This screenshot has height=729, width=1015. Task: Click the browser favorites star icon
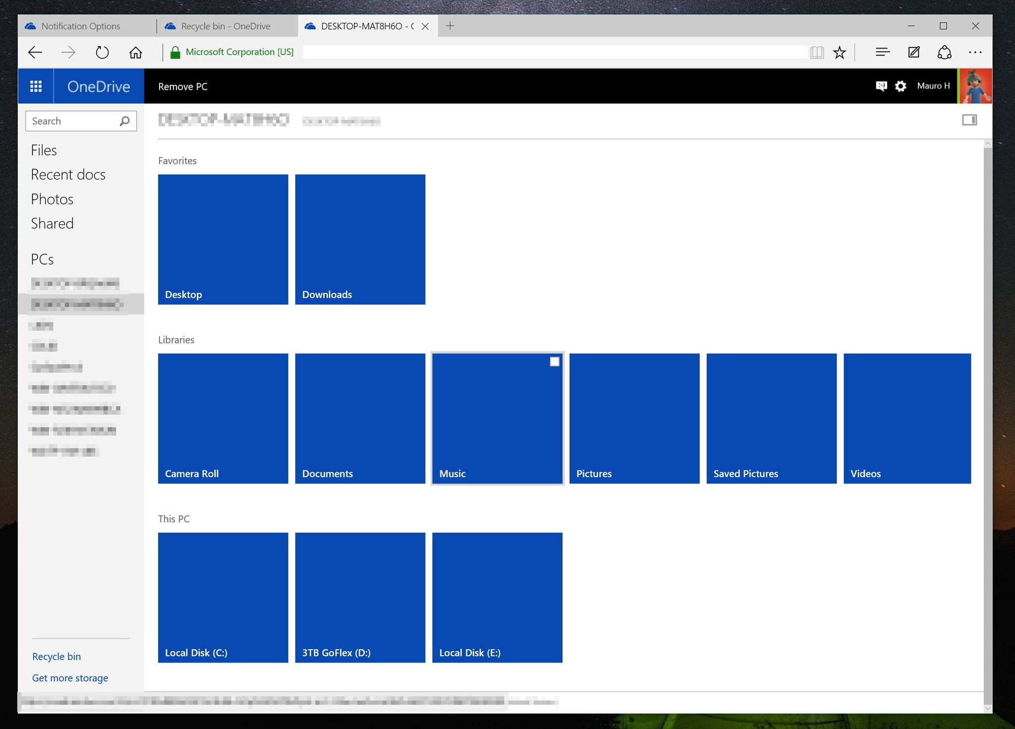[x=839, y=52]
